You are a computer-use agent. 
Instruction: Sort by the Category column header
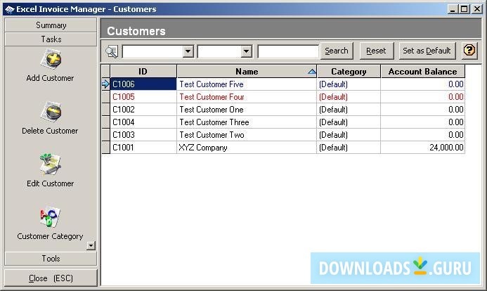(349, 72)
